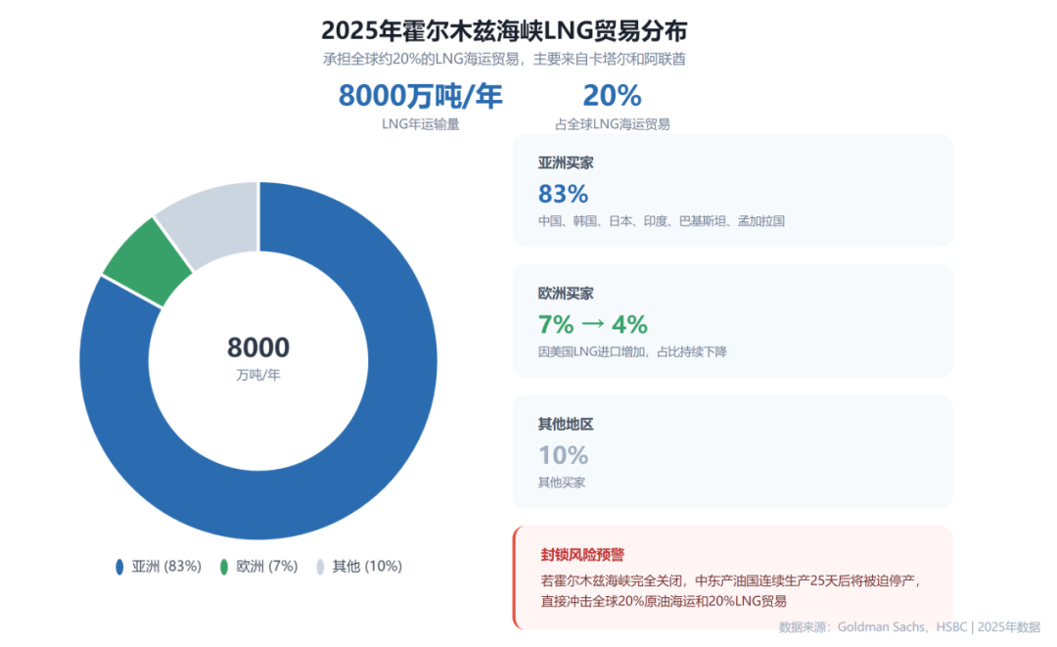The height and width of the screenshot is (647, 1057).
Task: Click the 8000万吨/年 headline figure
Action: (x=420, y=96)
